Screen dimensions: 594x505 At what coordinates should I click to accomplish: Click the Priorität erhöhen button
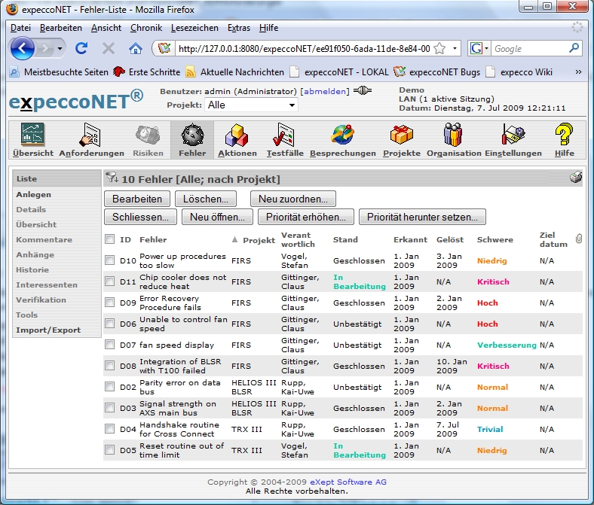pyautogui.click(x=305, y=217)
